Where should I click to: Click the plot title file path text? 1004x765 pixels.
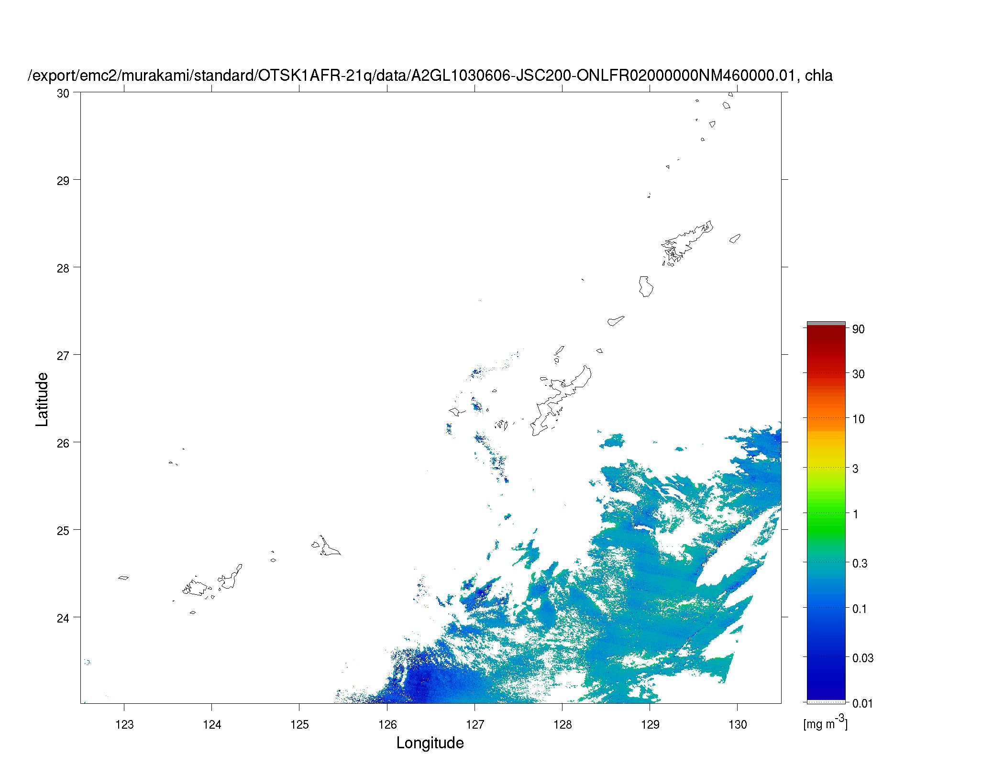click(x=430, y=76)
